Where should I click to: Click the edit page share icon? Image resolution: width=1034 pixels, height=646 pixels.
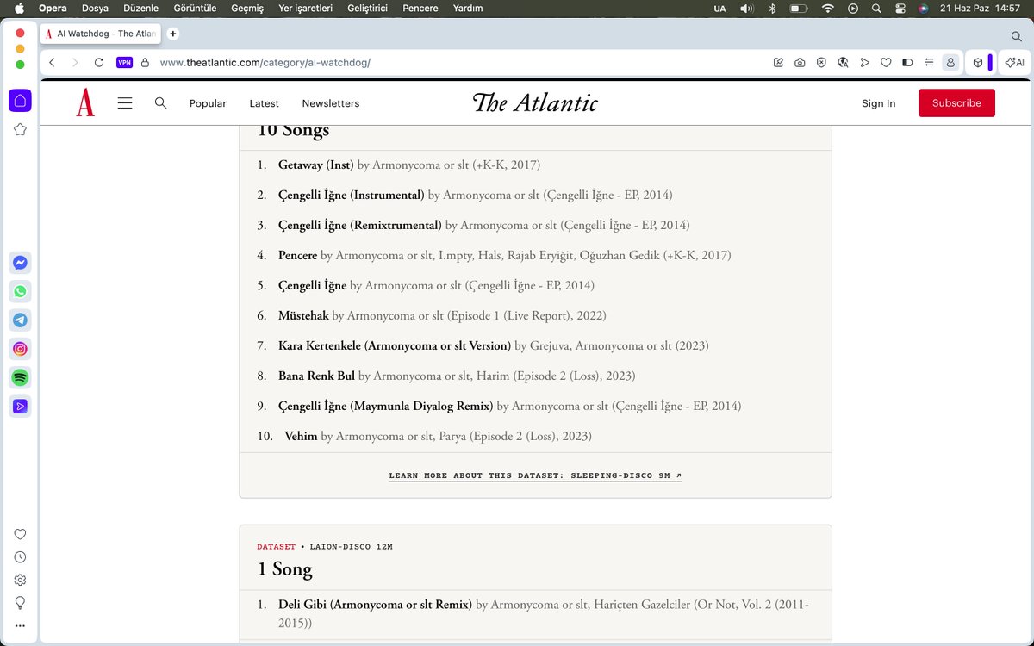[778, 62]
